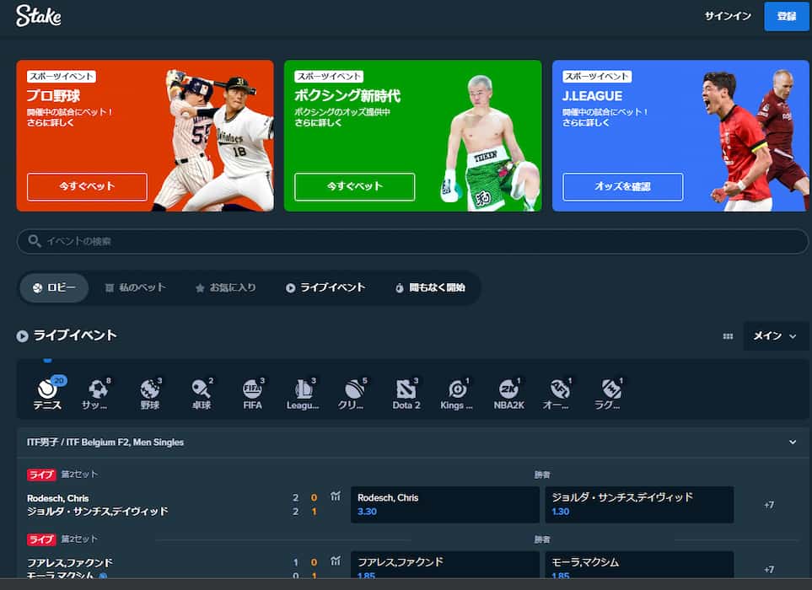Click 今すぐベット on the ボクシング新時代 banner
The image size is (812, 590).
(x=355, y=186)
